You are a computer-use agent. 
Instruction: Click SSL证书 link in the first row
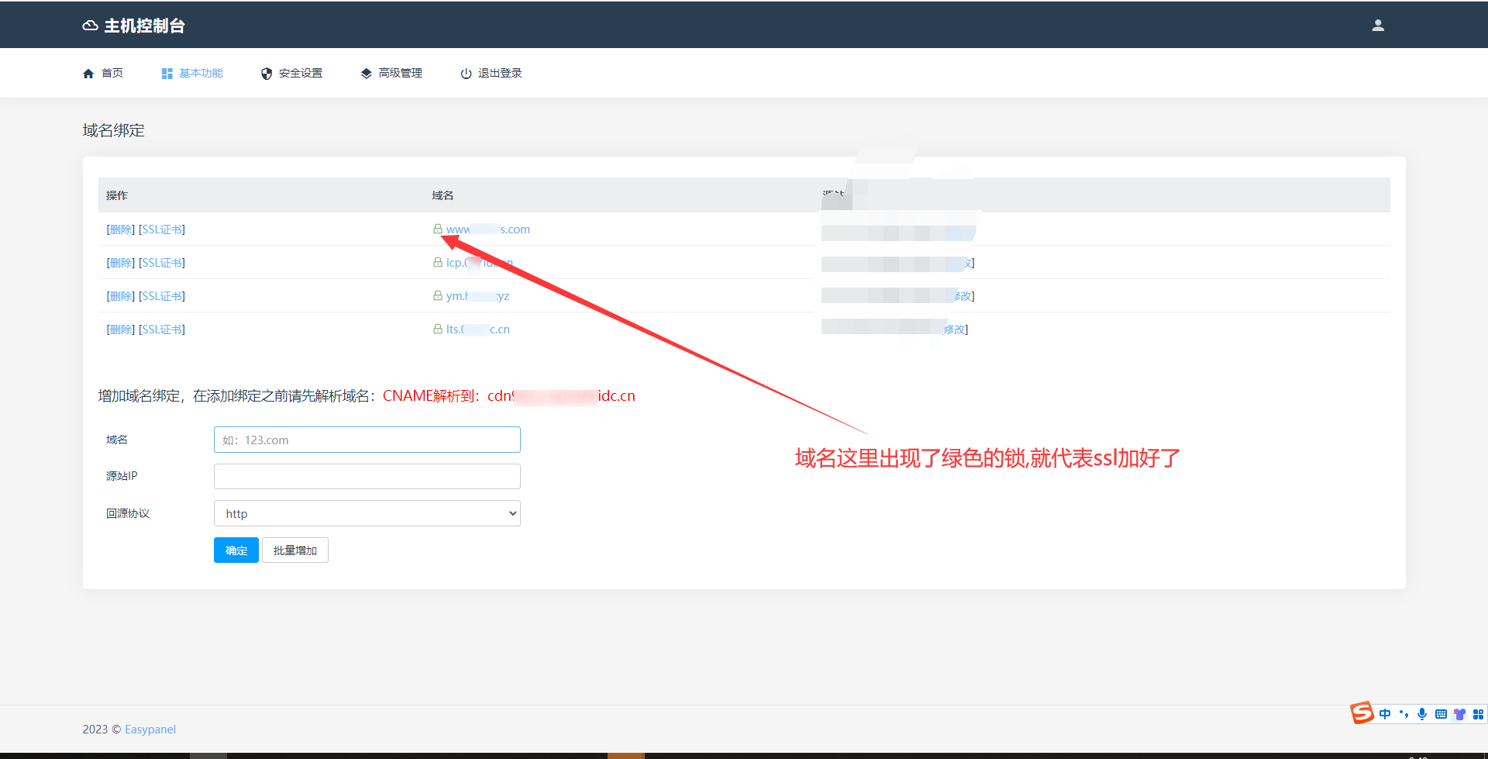click(162, 229)
